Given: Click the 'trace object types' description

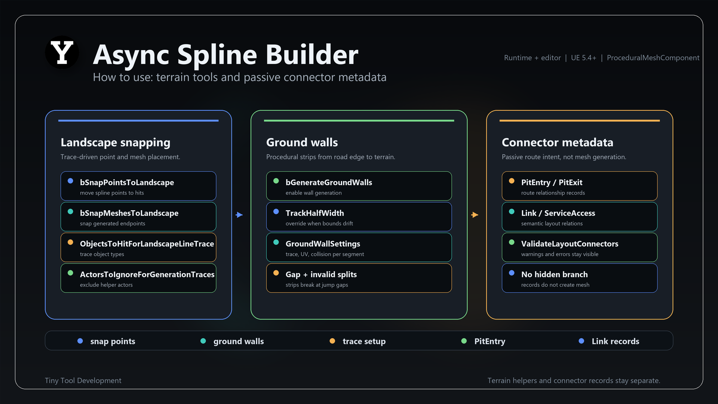Looking at the screenshot, I should coord(102,254).
